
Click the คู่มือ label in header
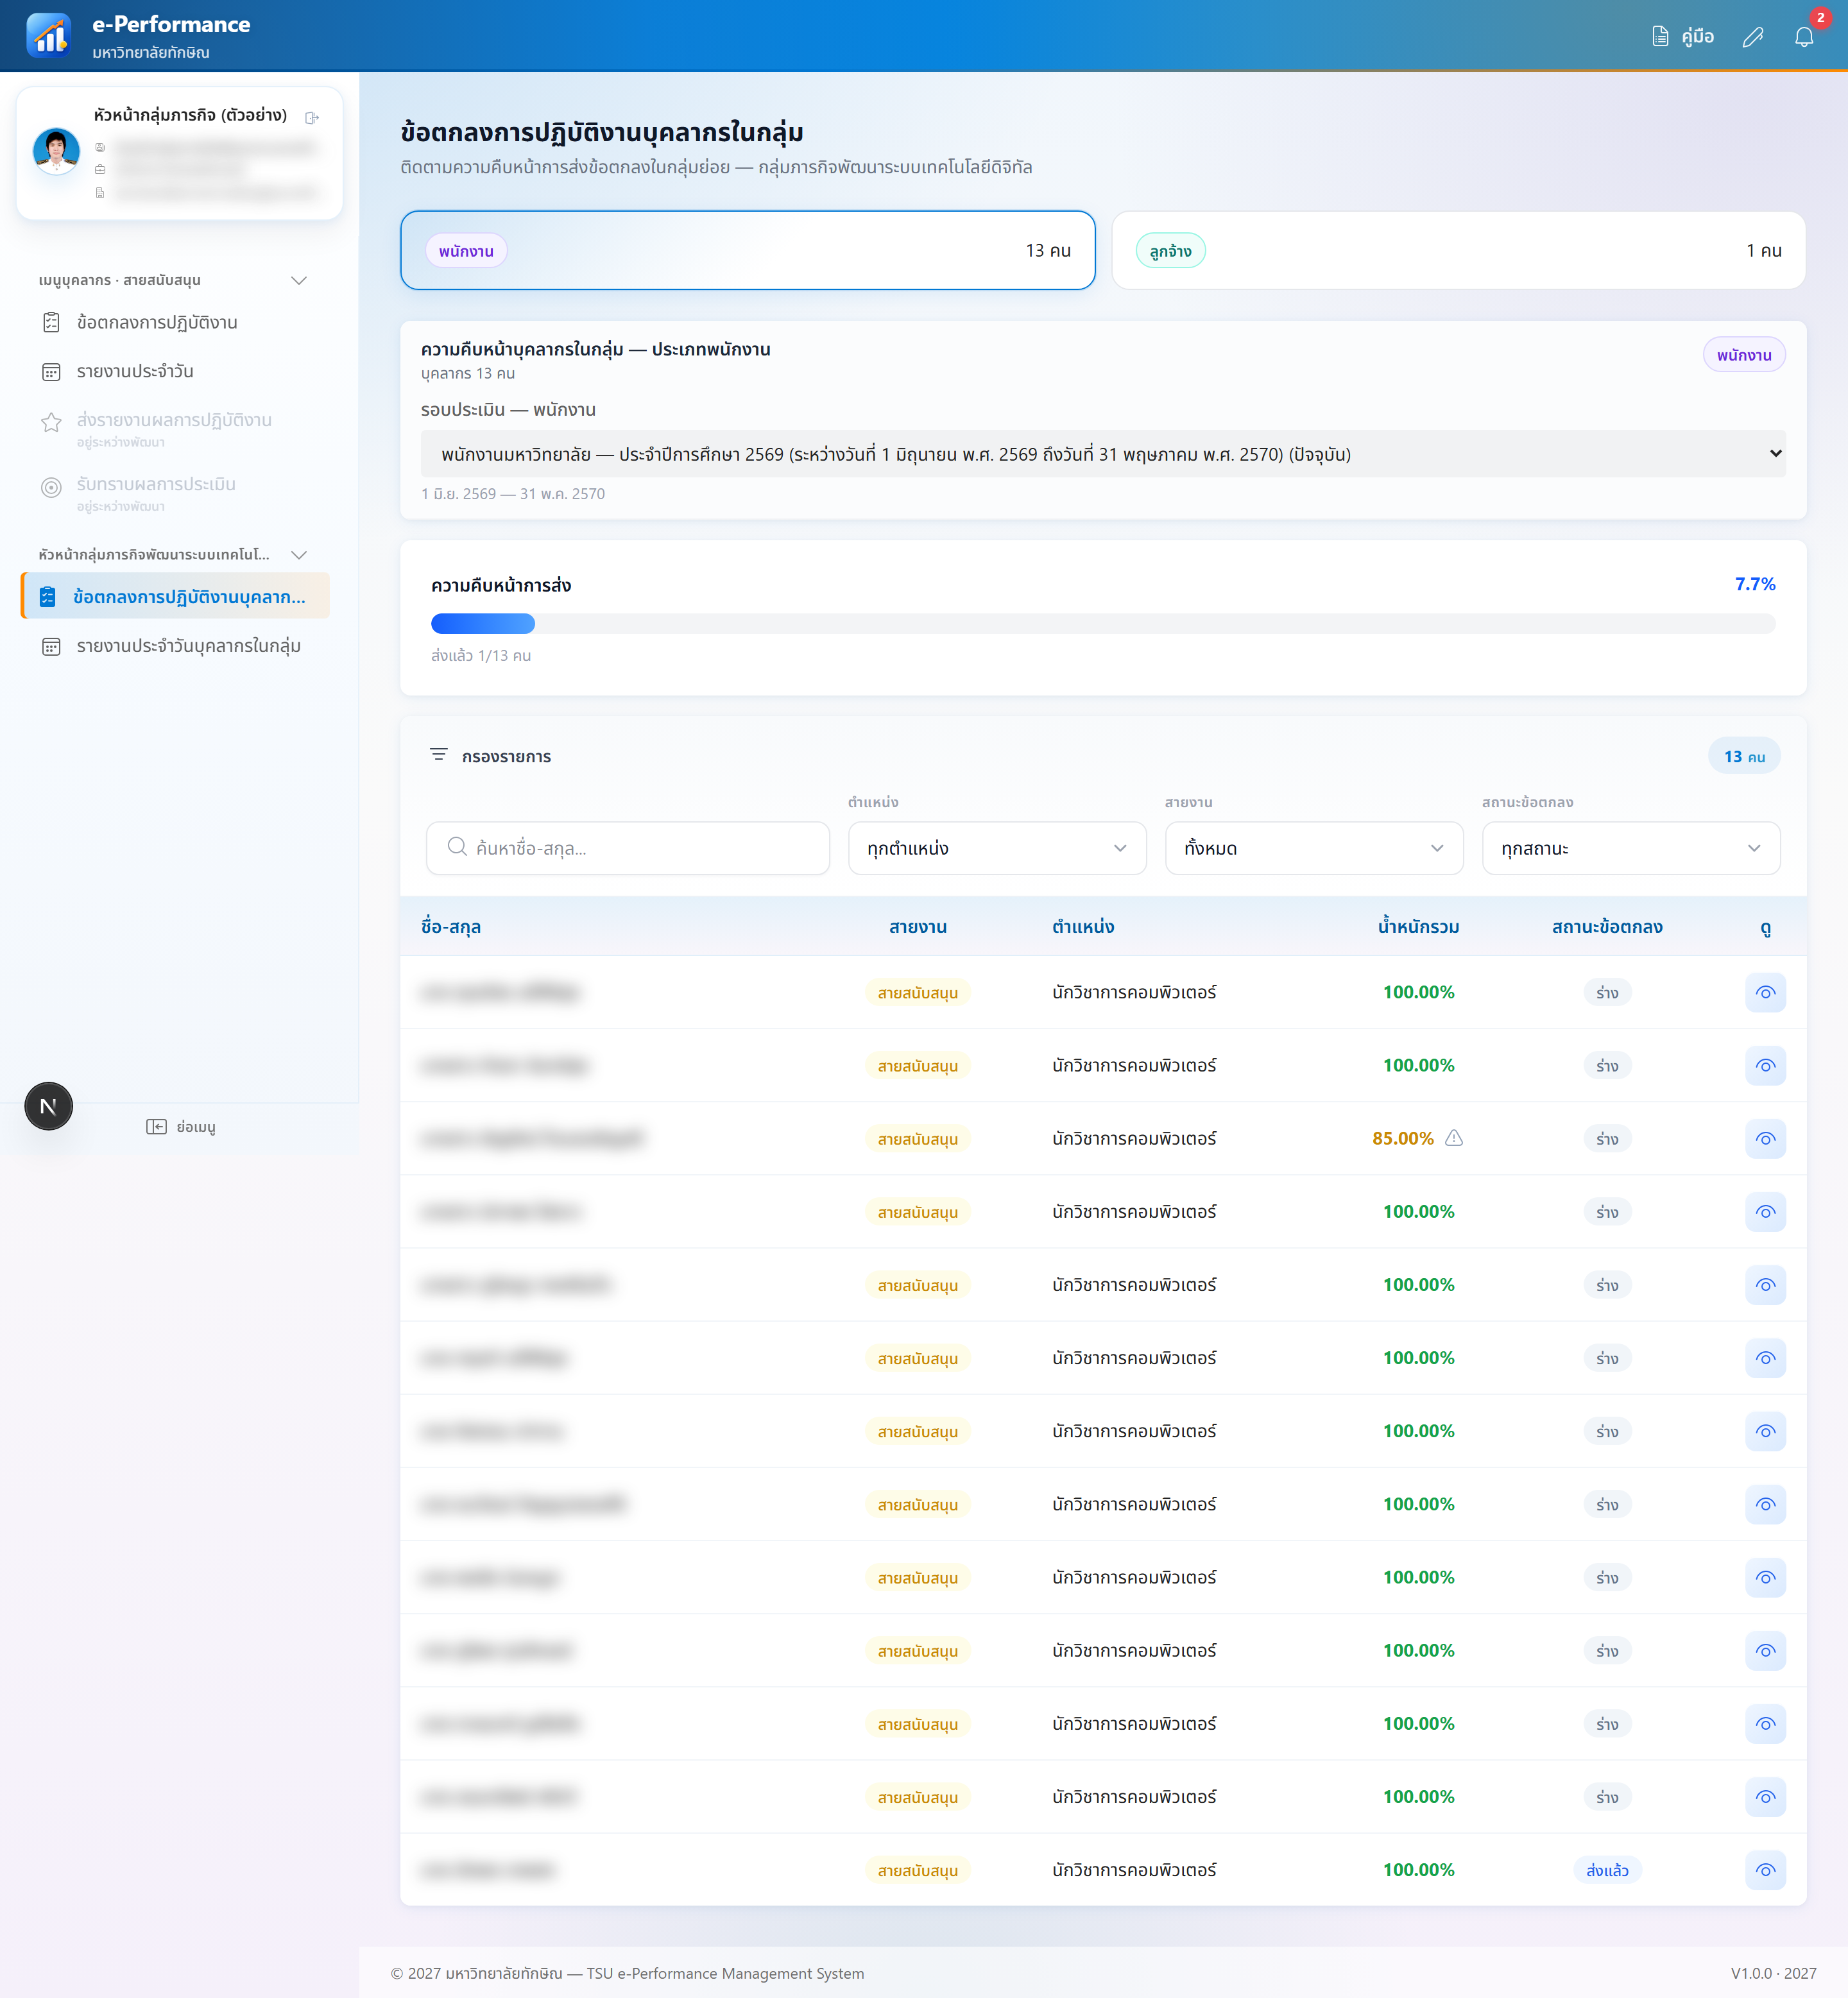tap(1698, 37)
